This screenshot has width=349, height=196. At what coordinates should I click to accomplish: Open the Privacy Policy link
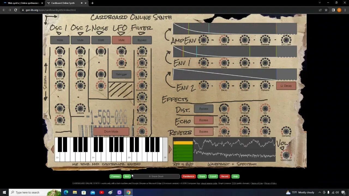click(270, 183)
